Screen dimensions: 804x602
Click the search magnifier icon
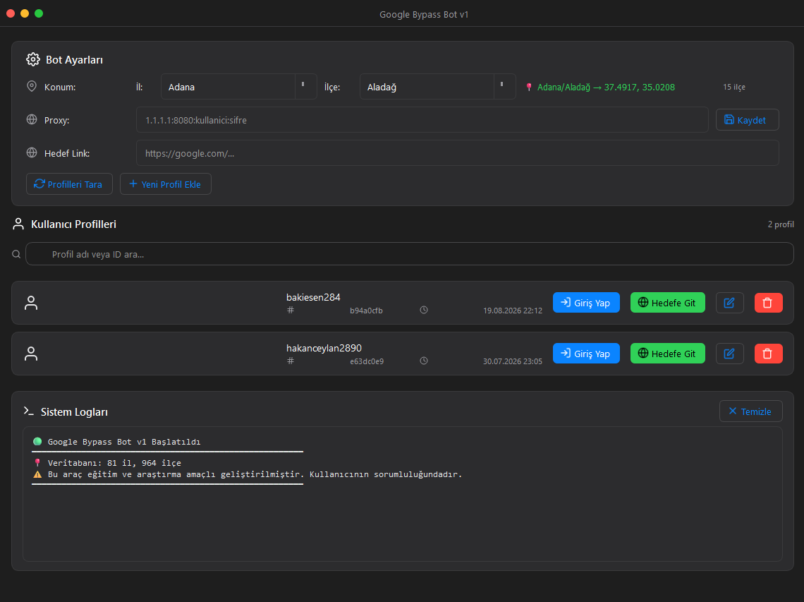(x=16, y=254)
